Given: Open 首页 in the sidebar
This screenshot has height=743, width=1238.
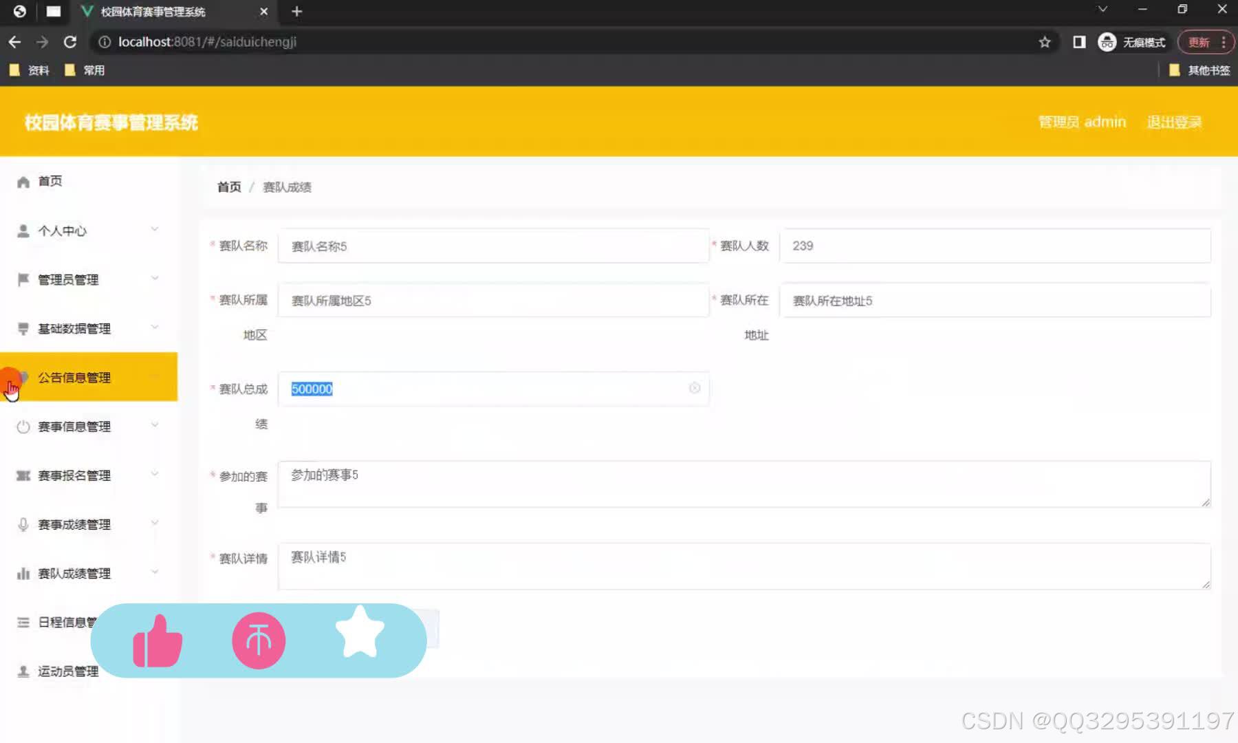Looking at the screenshot, I should (89, 182).
